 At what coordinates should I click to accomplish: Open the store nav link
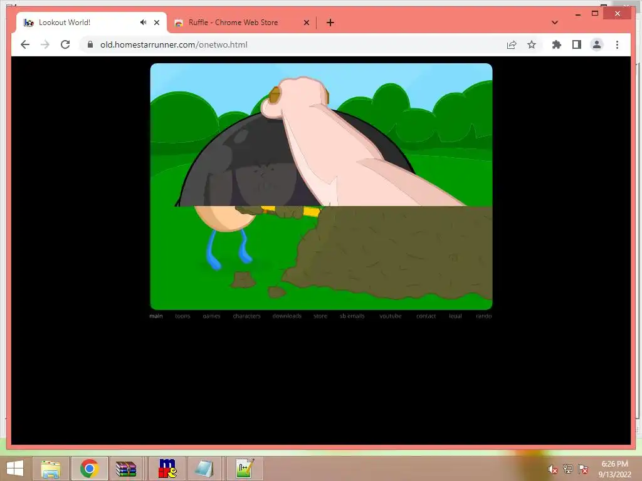pyautogui.click(x=320, y=316)
